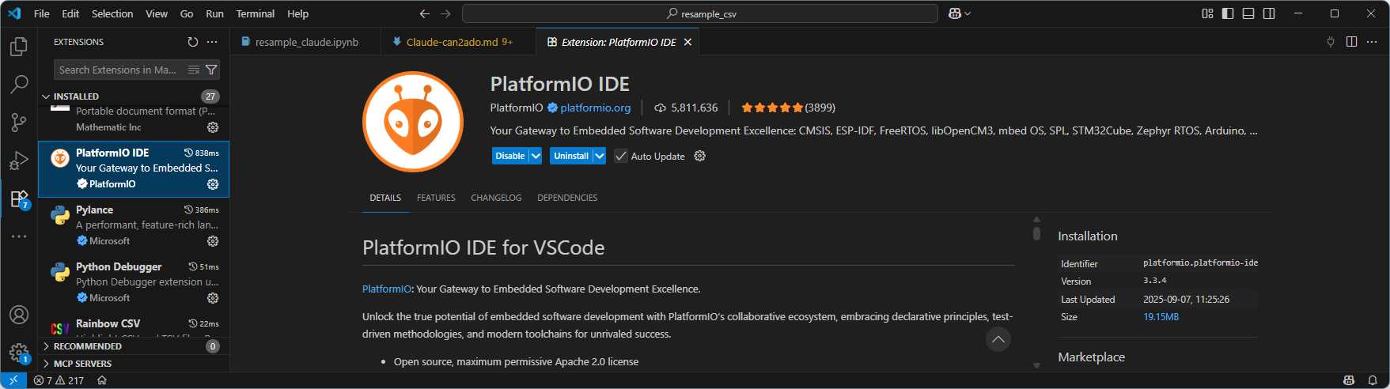Toggle the secondary side bar visibility
Viewport: 1390px width, 389px height.
pyautogui.click(x=1269, y=13)
